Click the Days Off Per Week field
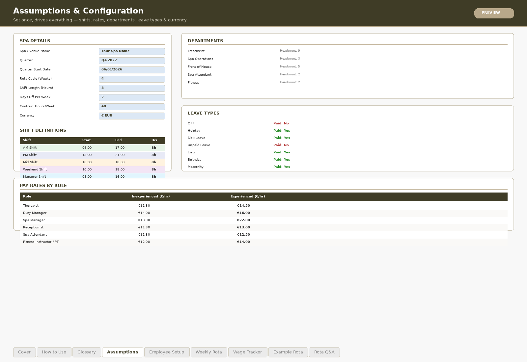Image resolution: width=527 pixels, height=362 pixels. click(x=132, y=97)
